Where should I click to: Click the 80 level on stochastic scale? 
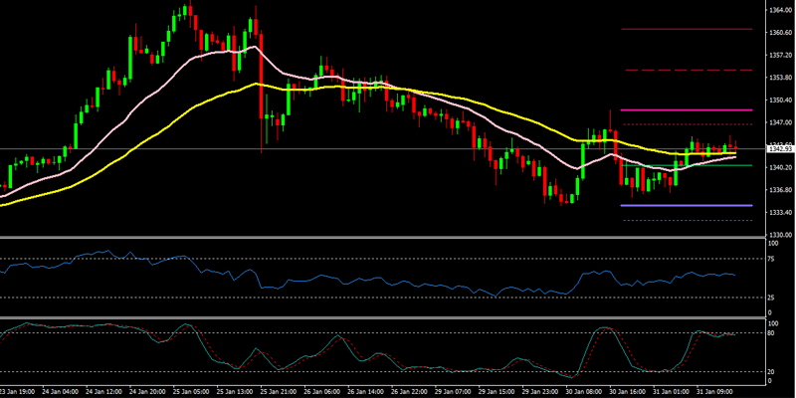tap(774, 332)
